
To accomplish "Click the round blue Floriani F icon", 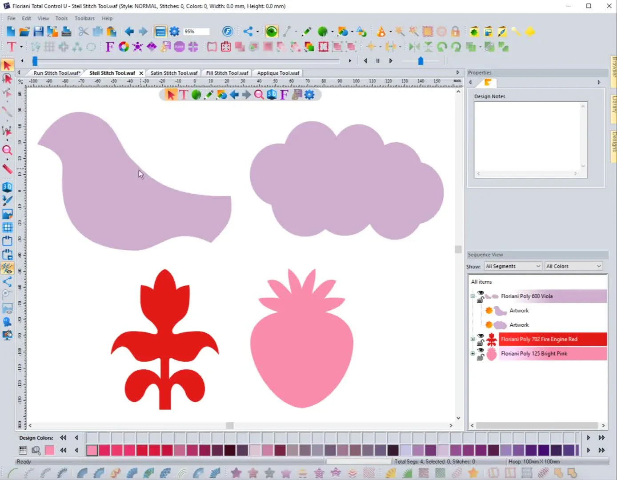I will [x=228, y=31].
